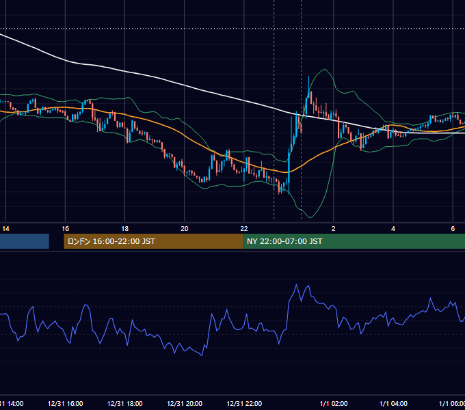Click the NY 22:00-07:00 JST session bar
The width and height of the screenshot is (465, 410).
[354, 241]
